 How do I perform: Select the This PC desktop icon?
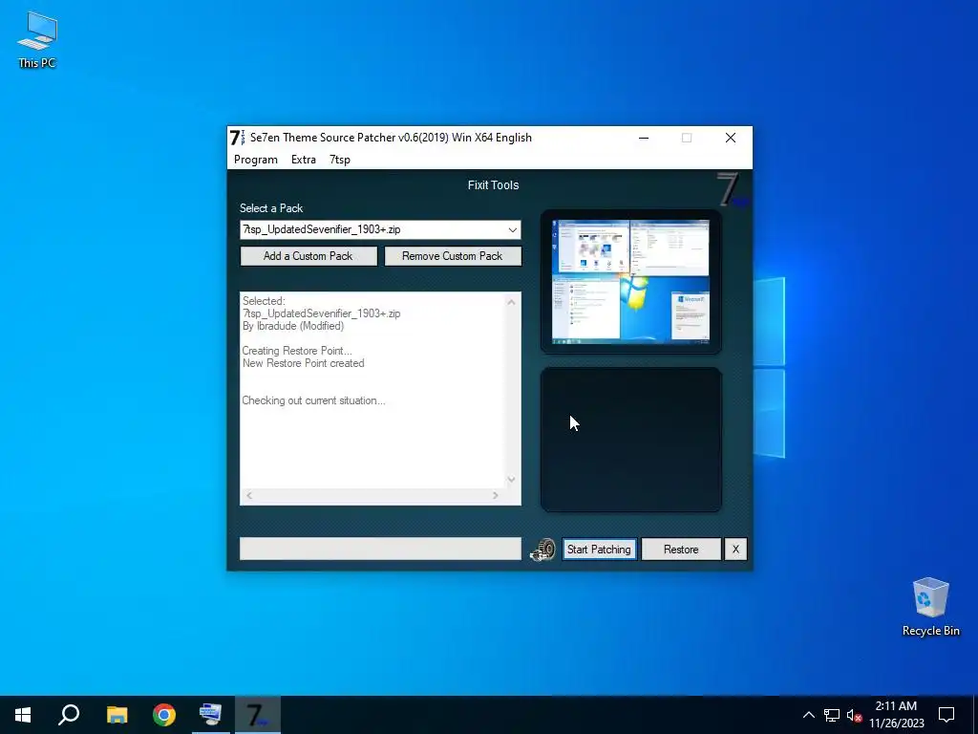(37, 40)
